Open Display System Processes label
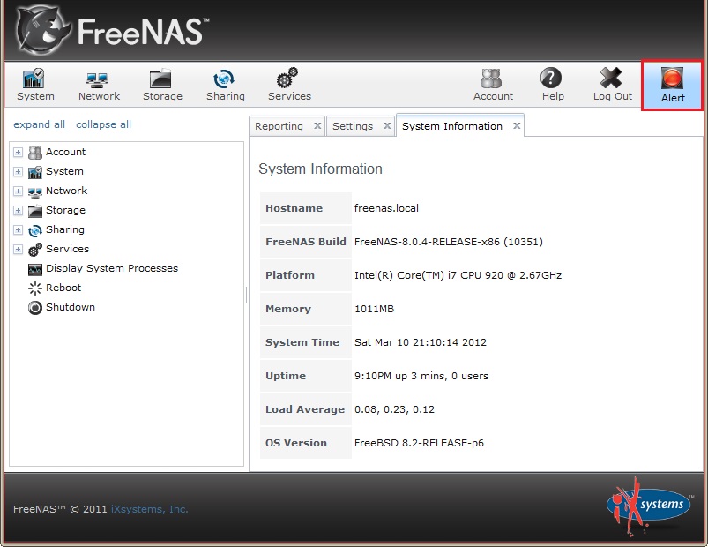The width and height of the screenshot is (708, 547). click(112, 268)
